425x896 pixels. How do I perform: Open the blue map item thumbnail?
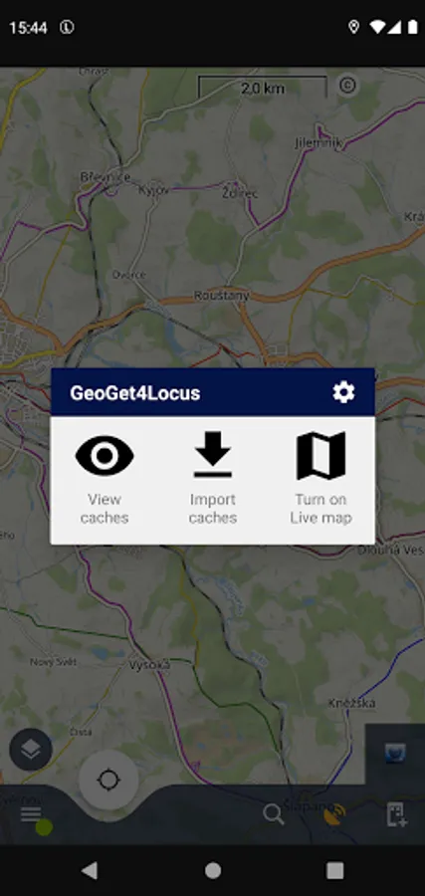pyautogui.click(x=395, y=754)
